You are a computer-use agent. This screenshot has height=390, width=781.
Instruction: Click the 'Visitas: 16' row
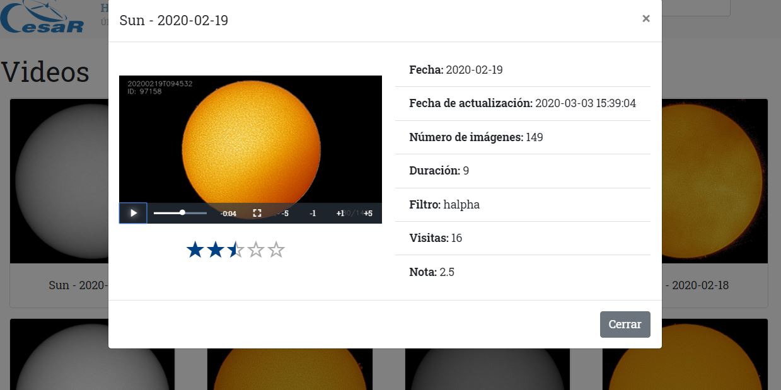(523, 238)
